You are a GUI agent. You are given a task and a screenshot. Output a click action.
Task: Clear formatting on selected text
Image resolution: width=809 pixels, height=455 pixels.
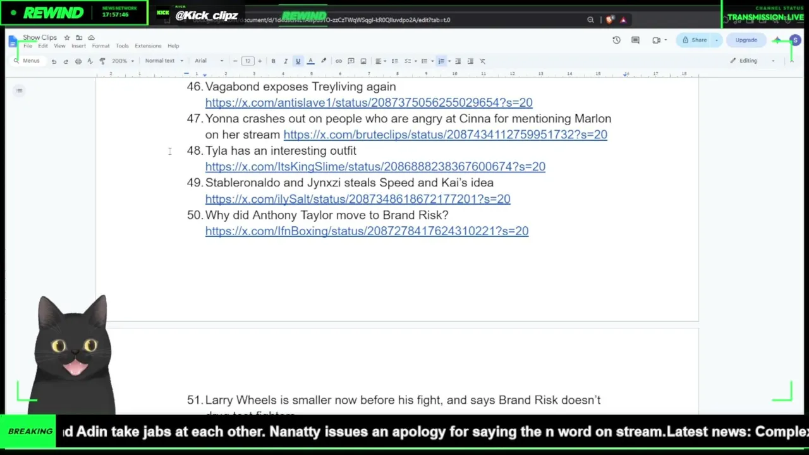click(x=482, y=61)
